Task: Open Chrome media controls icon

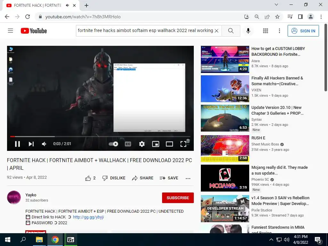Action: (290, 17)
